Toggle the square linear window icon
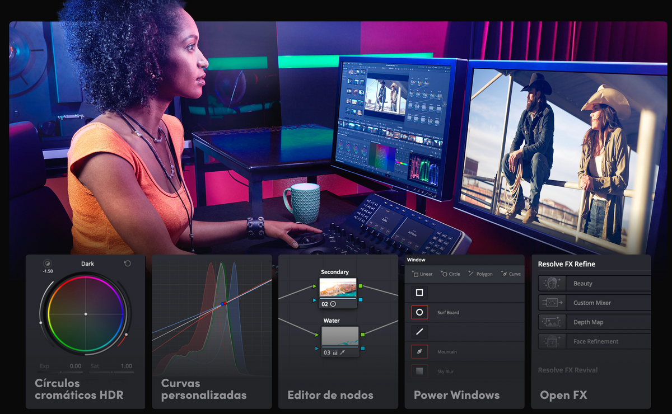672x414 pixels. point(419,293)
